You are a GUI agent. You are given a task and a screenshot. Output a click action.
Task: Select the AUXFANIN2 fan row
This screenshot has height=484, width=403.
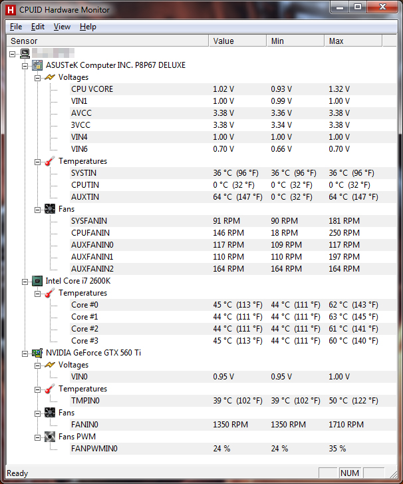[233, 269]
